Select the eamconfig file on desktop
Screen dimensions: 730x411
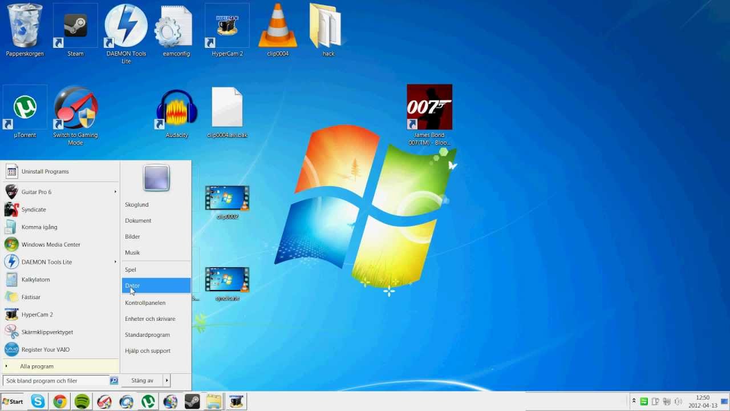(176, 30)
